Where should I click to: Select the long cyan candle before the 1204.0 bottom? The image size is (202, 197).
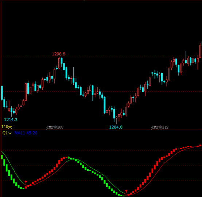[105, 105]
